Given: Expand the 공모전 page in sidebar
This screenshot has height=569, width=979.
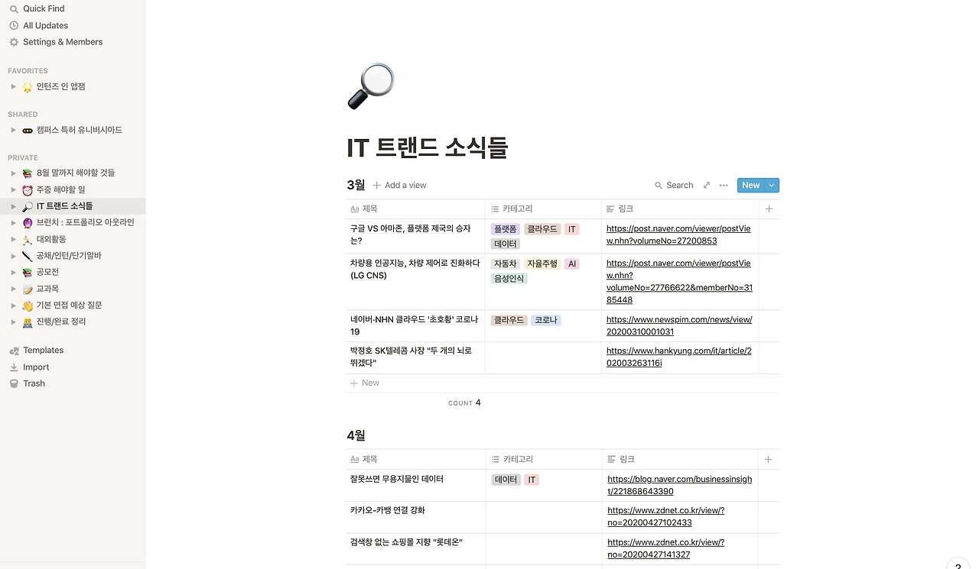Looking at the screenshot, I should tap(13, 272).
